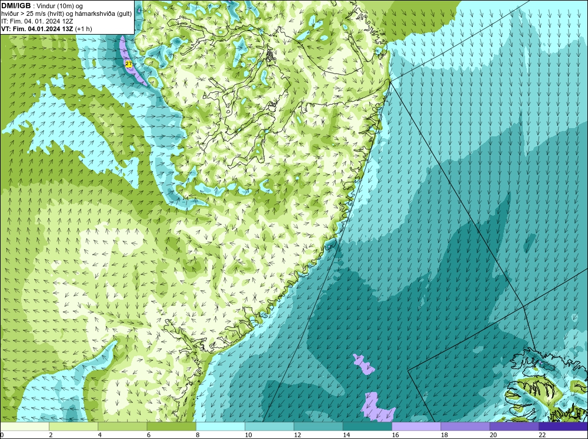Click the legend scale label '2'
588x439 pixels.
(x=51, y=435)
